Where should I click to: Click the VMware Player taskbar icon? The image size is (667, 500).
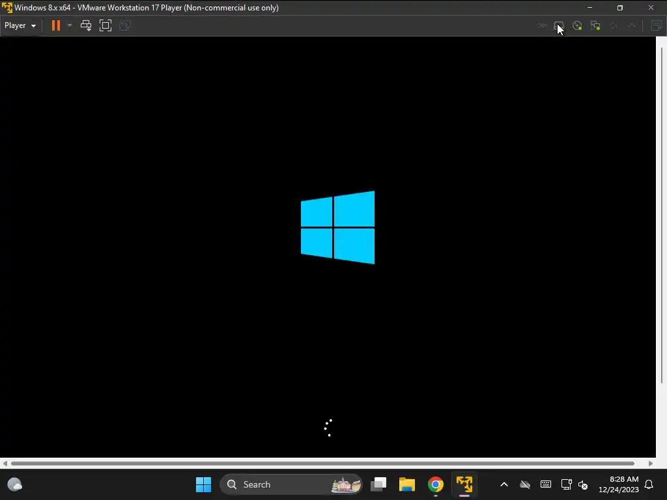464,484
